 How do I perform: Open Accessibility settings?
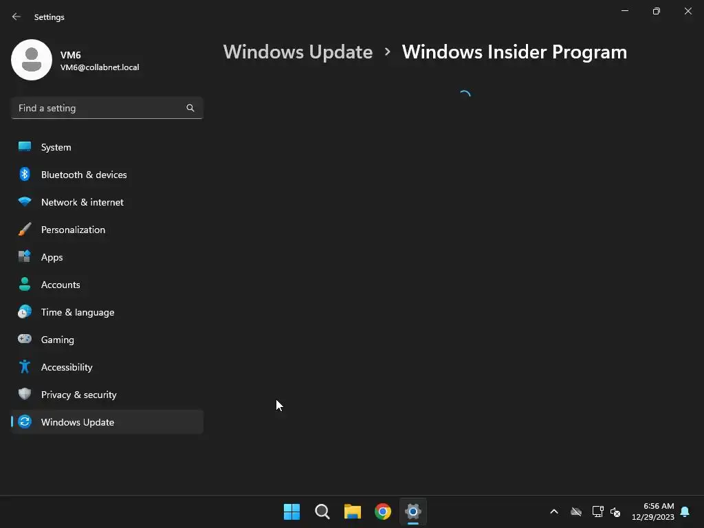107,367
